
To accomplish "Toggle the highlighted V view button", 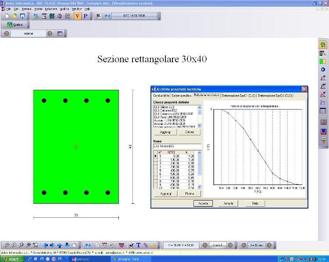I will [78, 16].
